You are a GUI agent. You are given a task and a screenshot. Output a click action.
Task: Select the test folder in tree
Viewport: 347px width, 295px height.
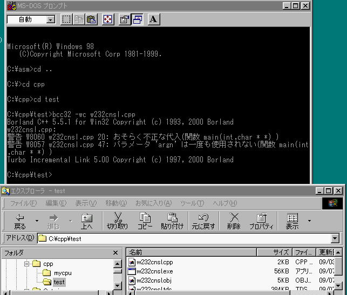click(x=59, y=282)
